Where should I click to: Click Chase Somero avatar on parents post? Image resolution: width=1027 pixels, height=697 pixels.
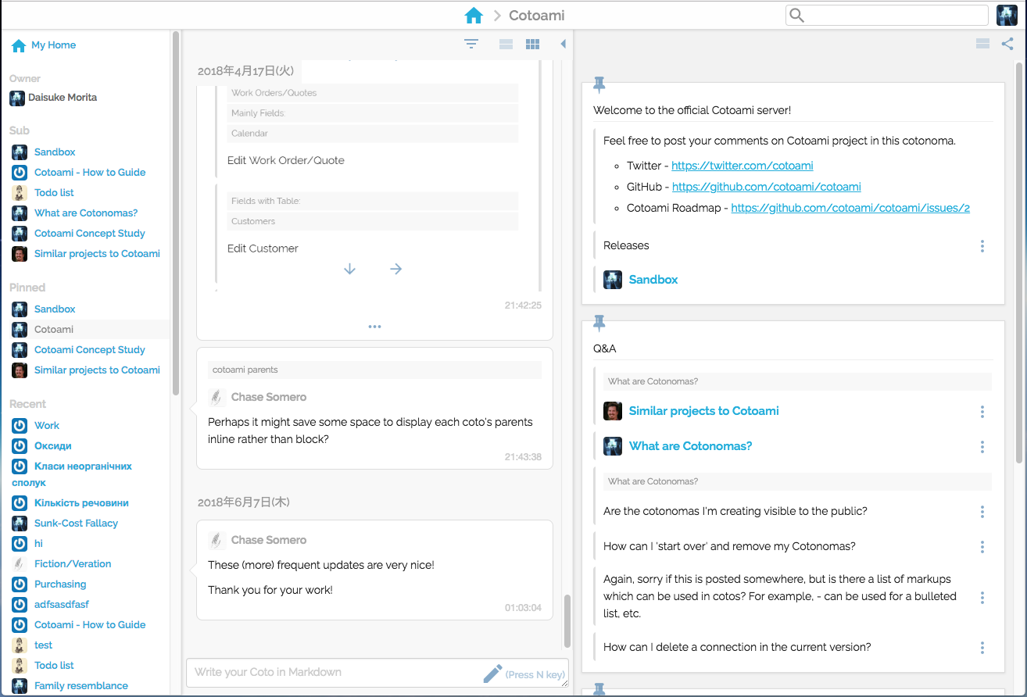click(217, 397)
